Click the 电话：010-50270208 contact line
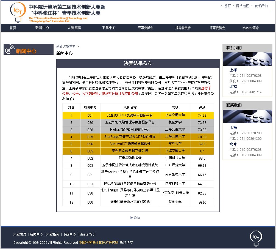This screenshot has height=249, width=276. 246,150
